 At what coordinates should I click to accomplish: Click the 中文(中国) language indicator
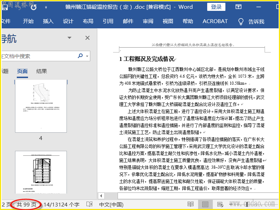[111, 204]
